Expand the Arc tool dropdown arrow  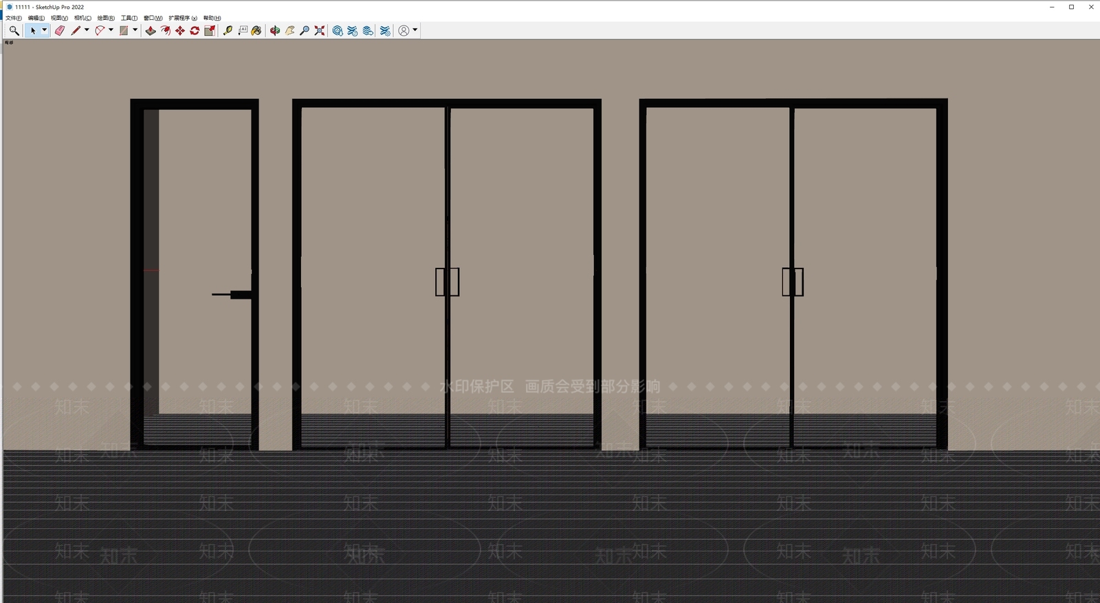[x=111, y=30]
